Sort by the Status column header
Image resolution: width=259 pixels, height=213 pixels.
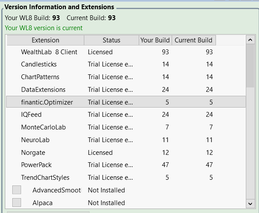pos(112,40)
